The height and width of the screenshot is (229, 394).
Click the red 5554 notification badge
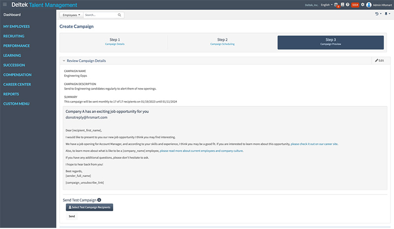coord(355,4)
